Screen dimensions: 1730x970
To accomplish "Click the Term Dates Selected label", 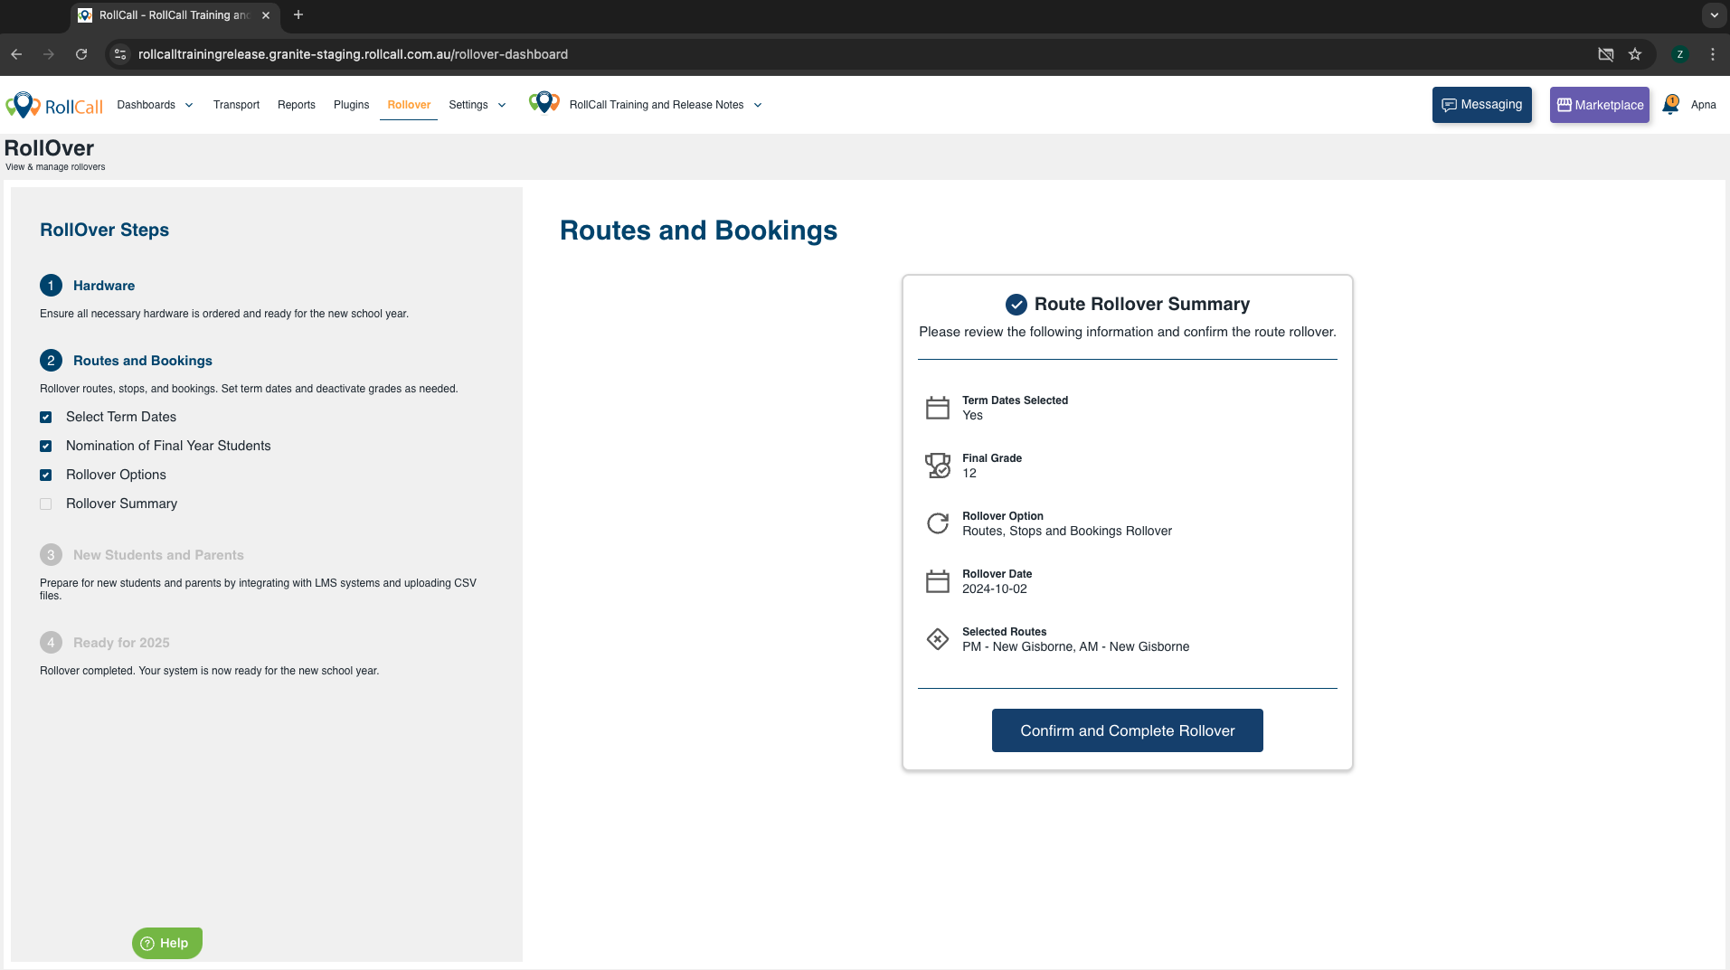I will (x=1015, y=400).
